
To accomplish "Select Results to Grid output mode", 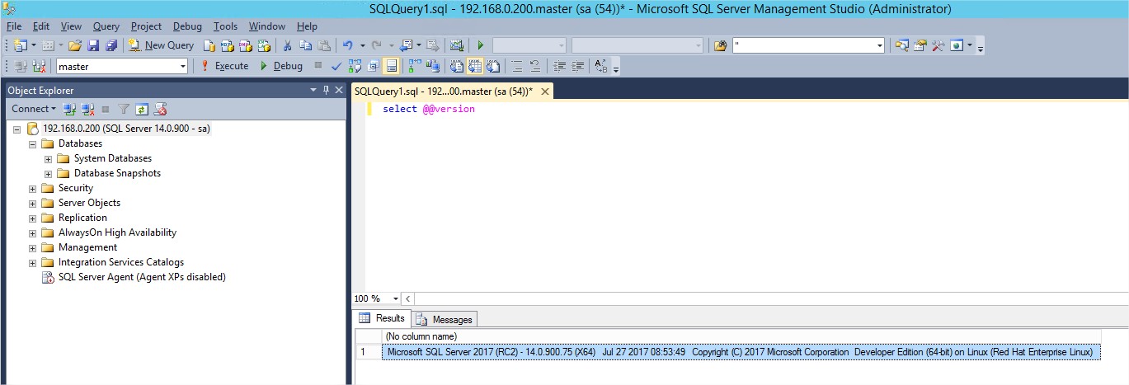I will [x=475, y=66].
